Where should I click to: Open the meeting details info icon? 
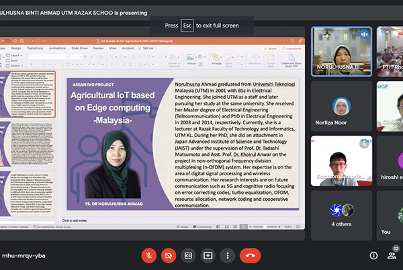tap(373, 255)
